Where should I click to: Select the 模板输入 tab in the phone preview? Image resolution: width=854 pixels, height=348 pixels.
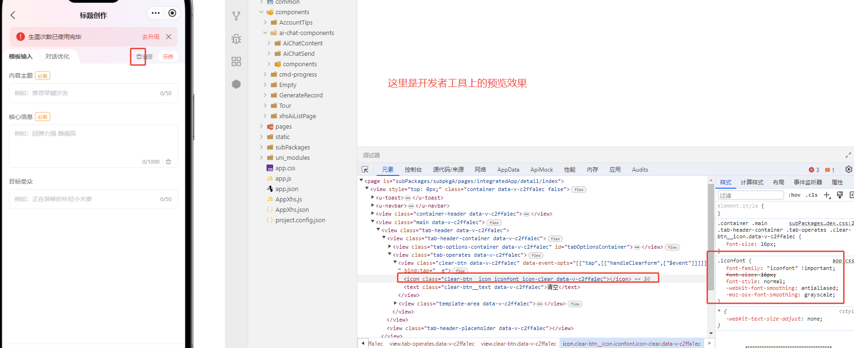[x=21, y=57]
